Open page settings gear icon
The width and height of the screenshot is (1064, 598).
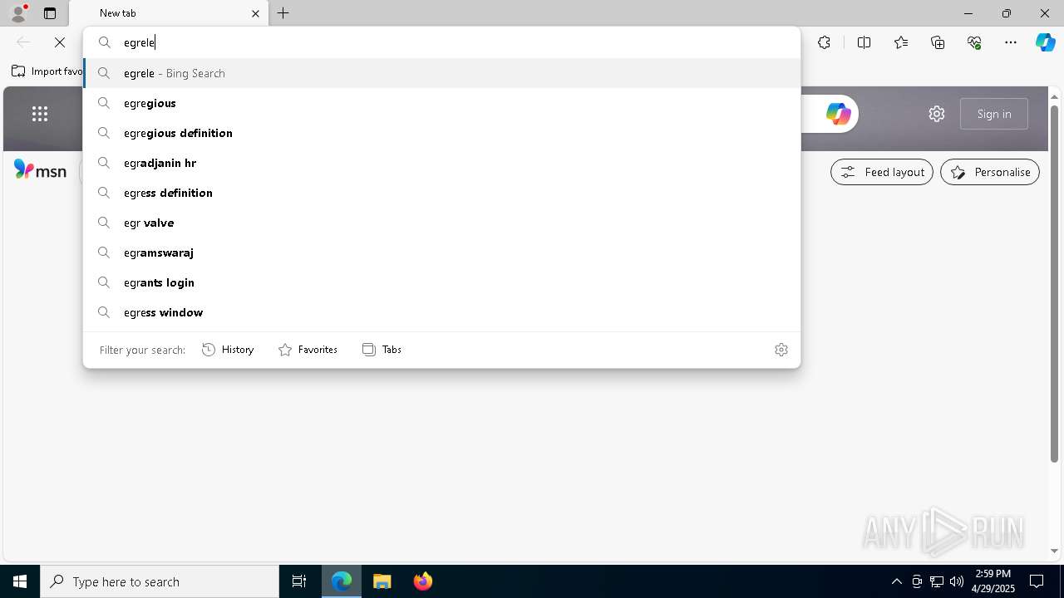click(937, 114)
